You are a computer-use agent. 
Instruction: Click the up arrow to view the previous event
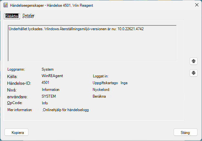pyautogui.click(x=194, y=61)
